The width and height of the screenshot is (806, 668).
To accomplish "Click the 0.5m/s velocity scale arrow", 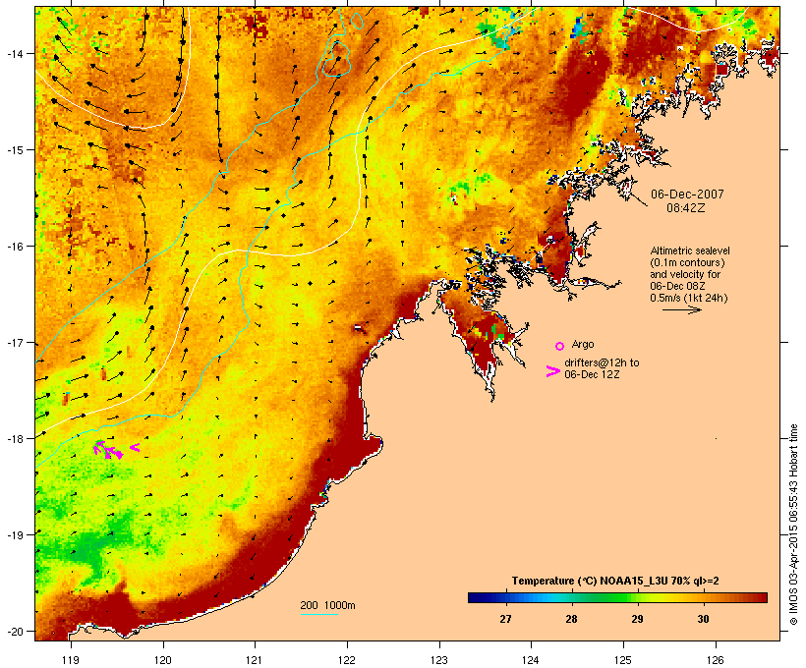I will coord(681,309).
